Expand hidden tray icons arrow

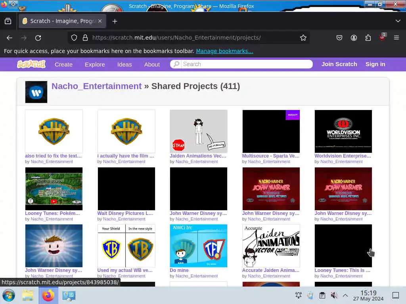pos(345,295)
